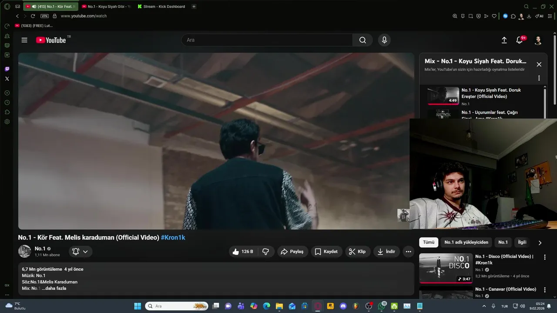This screenshot has height=313, width=557.
Task: Open Easy Setup sliders icon
Action: coord(550,16)
